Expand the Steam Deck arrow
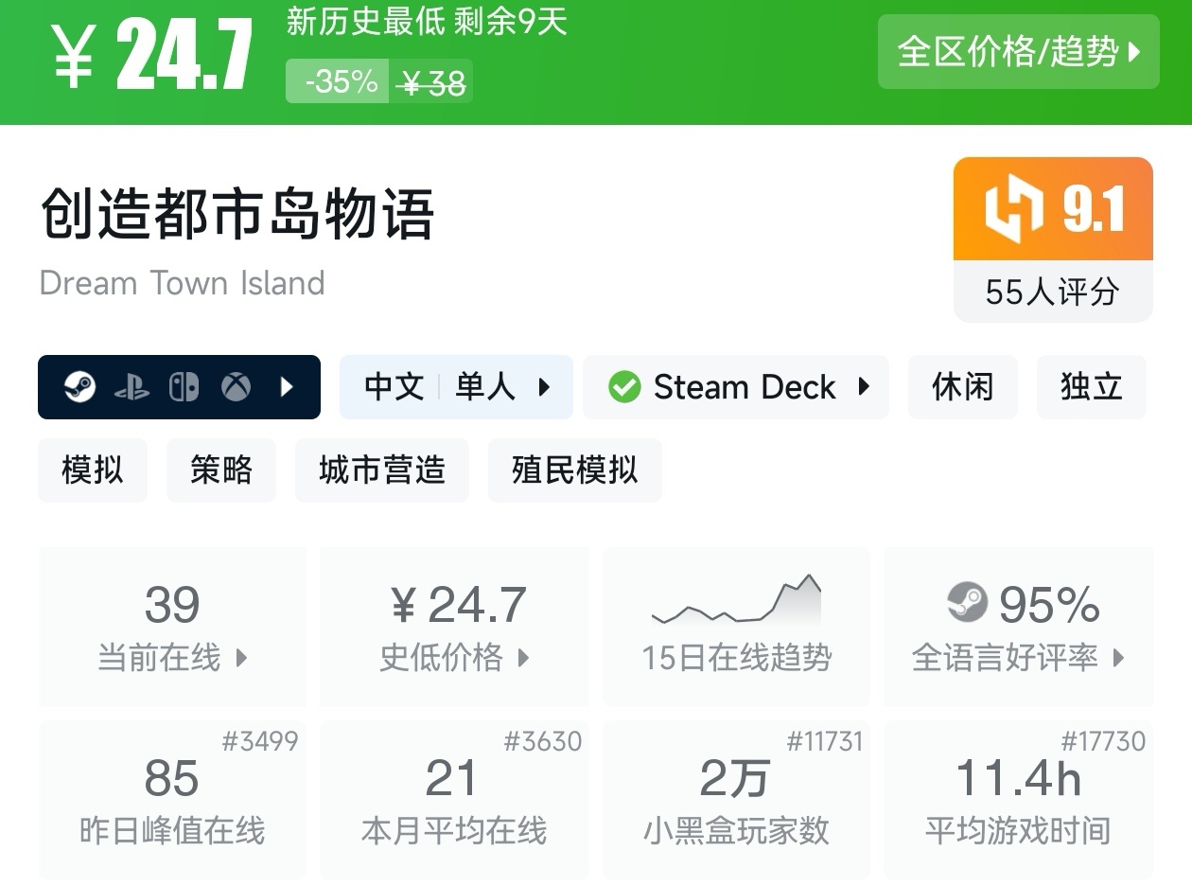Viewport: 1192px width, 886px height. 864,387
